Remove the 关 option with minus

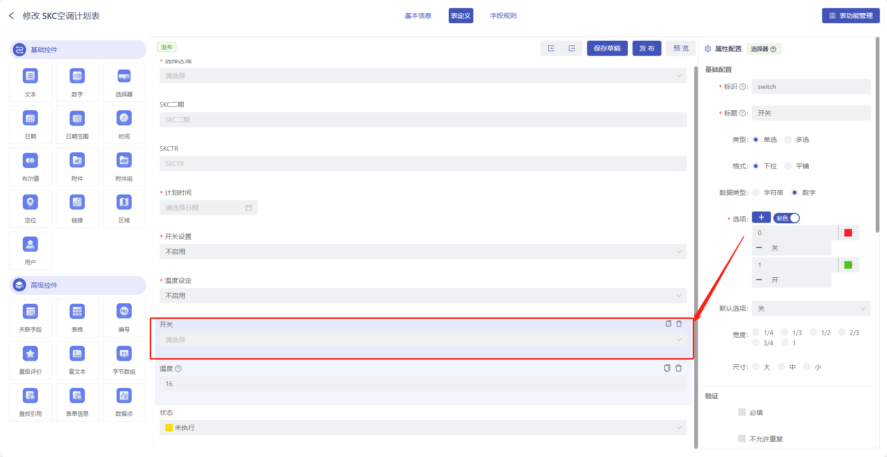(759, 248)
